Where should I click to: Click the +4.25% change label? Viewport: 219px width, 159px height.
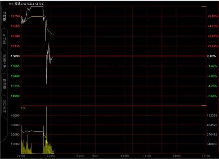click(x=213, y=26)
